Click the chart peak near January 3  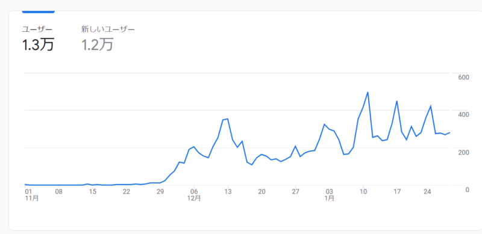(x=324, y=124)
